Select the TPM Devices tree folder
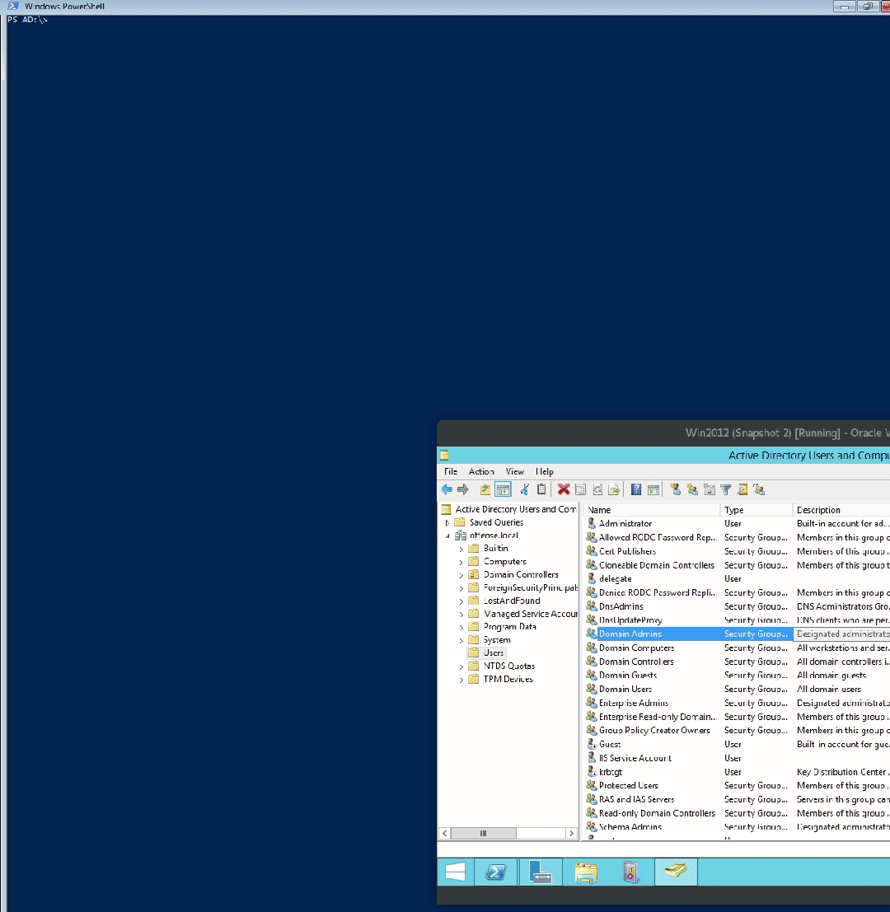This screenshot has height=912, width=890. click(508, 680)
